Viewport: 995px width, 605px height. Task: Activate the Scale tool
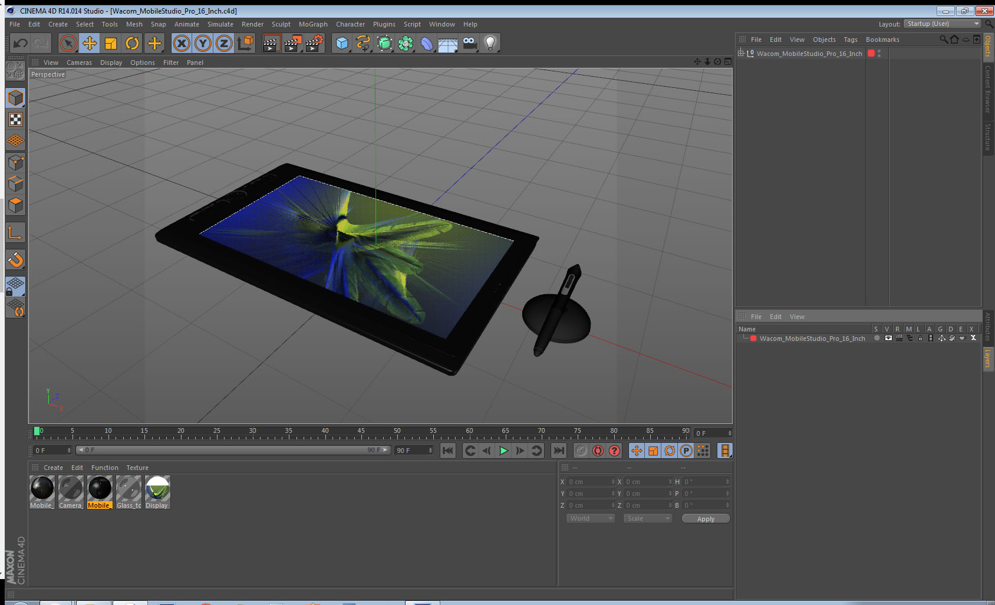tap(111, 43)
